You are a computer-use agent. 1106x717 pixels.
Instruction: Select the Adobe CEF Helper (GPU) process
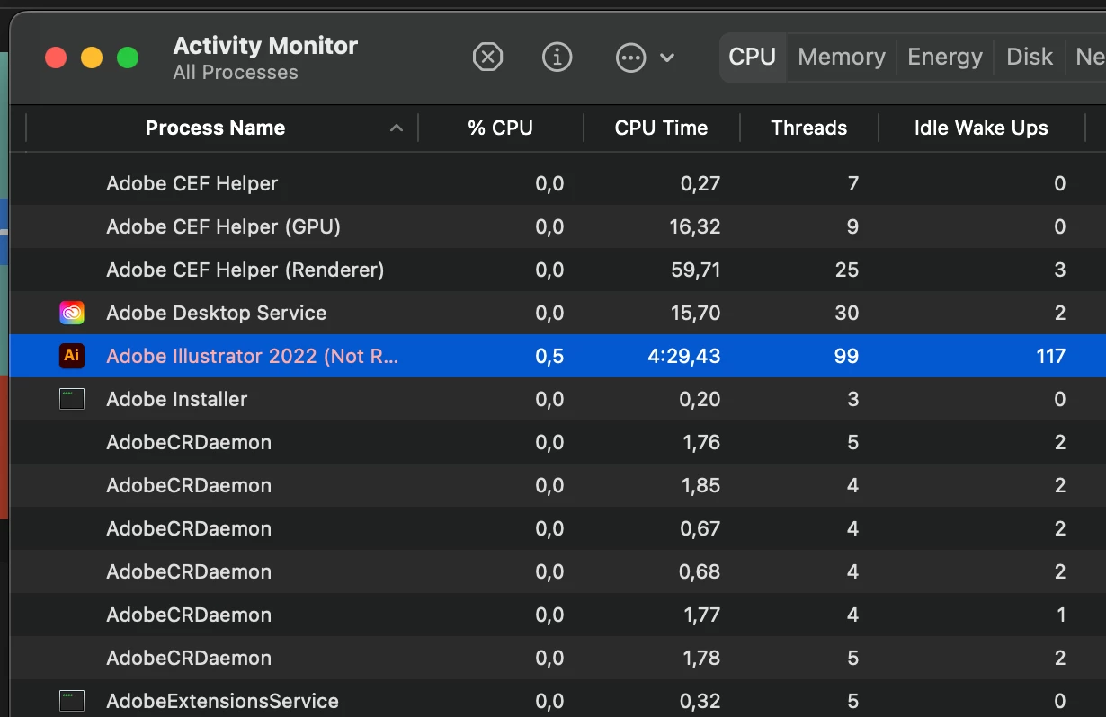557,226
